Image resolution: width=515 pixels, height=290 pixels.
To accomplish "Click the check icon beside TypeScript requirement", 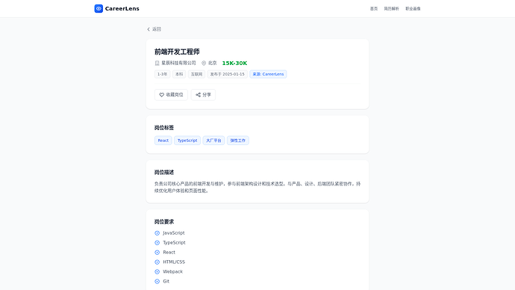I will (x=157, y=243).
